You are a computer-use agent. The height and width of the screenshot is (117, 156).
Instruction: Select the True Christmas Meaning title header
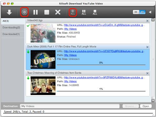click(88, 73)
